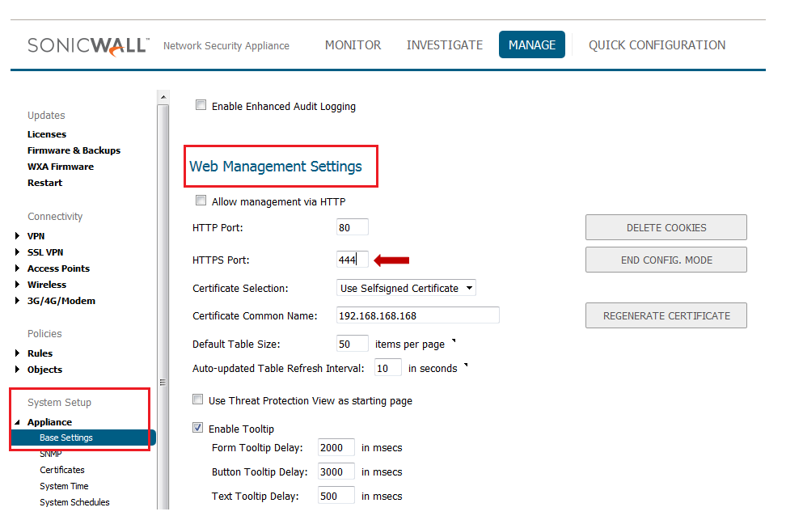Open the Restart page
Image resolution: width=803 pixels, height=520 pixels.
45,183
